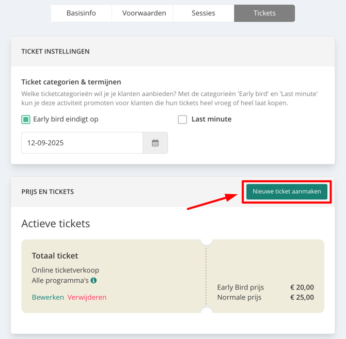The image size is (346, 339).
Task: Click the Early Bird prijs € 20,00 amount
Action: pyautogui.click(x=302, y=287)
